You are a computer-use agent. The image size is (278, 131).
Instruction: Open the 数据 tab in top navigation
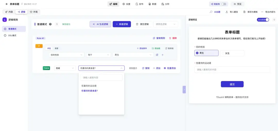pyautogui.click(x=152, y=4)
